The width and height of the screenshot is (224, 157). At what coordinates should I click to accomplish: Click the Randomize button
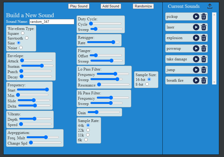coord(143,6)
